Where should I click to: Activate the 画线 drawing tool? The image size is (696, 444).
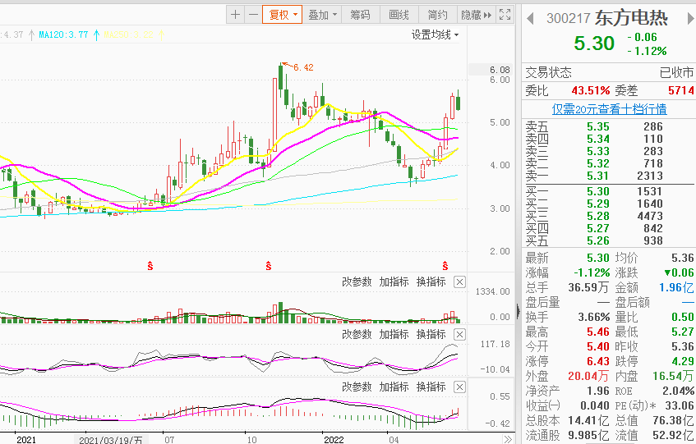pos(399,15)
